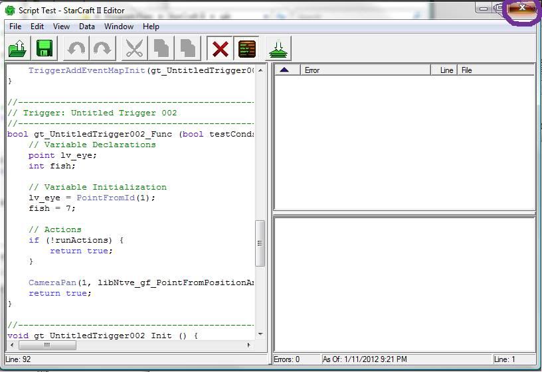Open the Window menu
This screenshot has height=372, width=542.
pos(119,27)
